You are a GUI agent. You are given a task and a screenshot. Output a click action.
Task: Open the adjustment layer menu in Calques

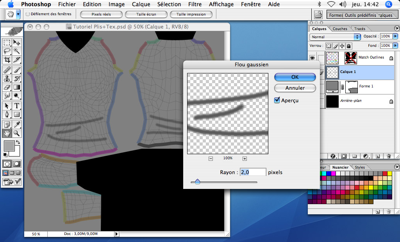(366, 156)
